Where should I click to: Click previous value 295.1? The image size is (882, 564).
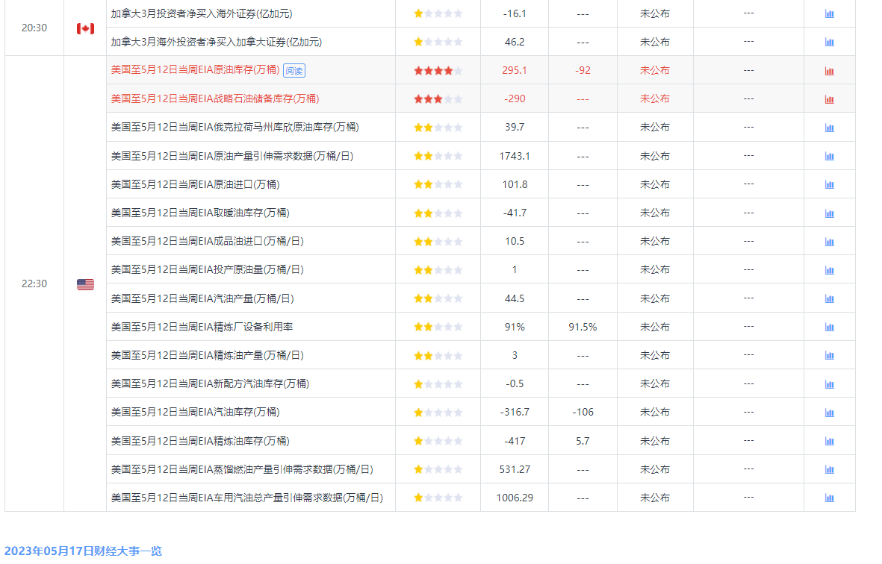[x=515, y=71]
